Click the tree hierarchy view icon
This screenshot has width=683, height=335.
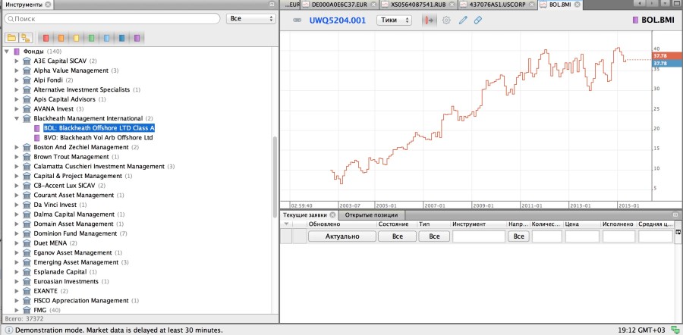(25, 37)
